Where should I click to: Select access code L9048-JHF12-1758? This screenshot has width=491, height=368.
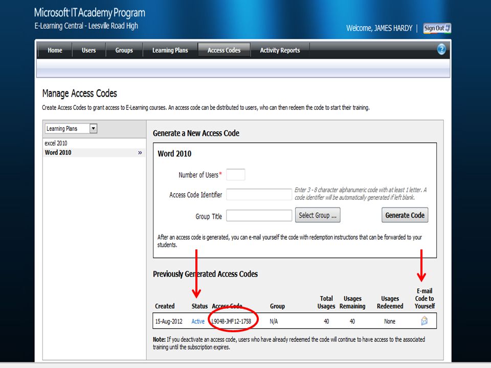pos(231,321)
